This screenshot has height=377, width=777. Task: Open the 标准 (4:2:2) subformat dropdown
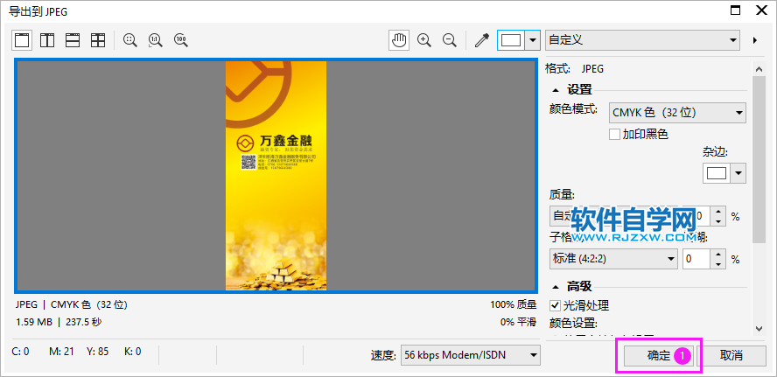pyautogui.click(x=613, y=259)
